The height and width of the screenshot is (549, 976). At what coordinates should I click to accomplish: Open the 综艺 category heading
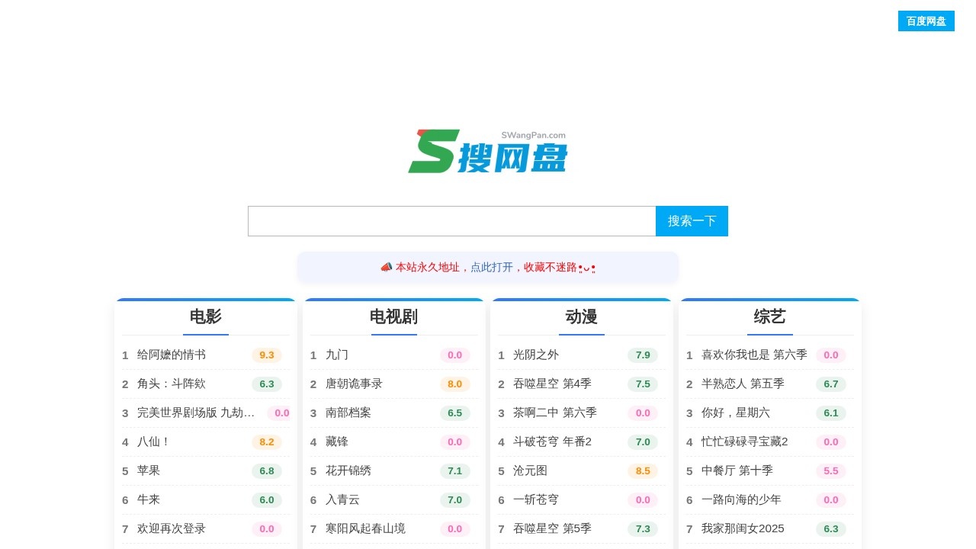point(770,316)
